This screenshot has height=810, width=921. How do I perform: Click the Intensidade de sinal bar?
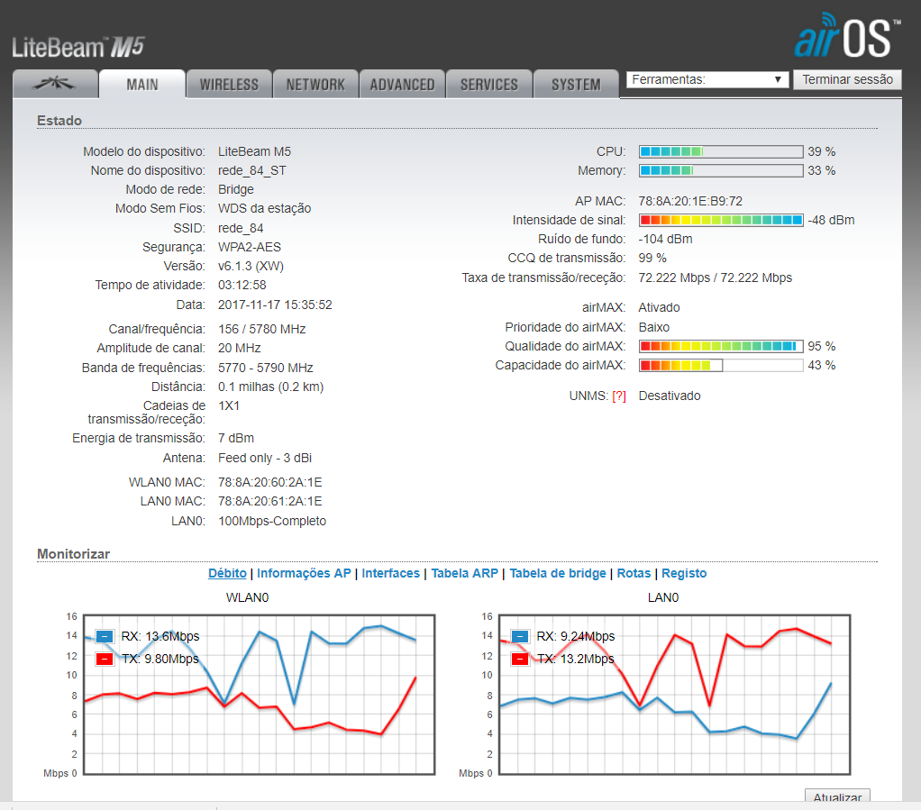point(721,220)
